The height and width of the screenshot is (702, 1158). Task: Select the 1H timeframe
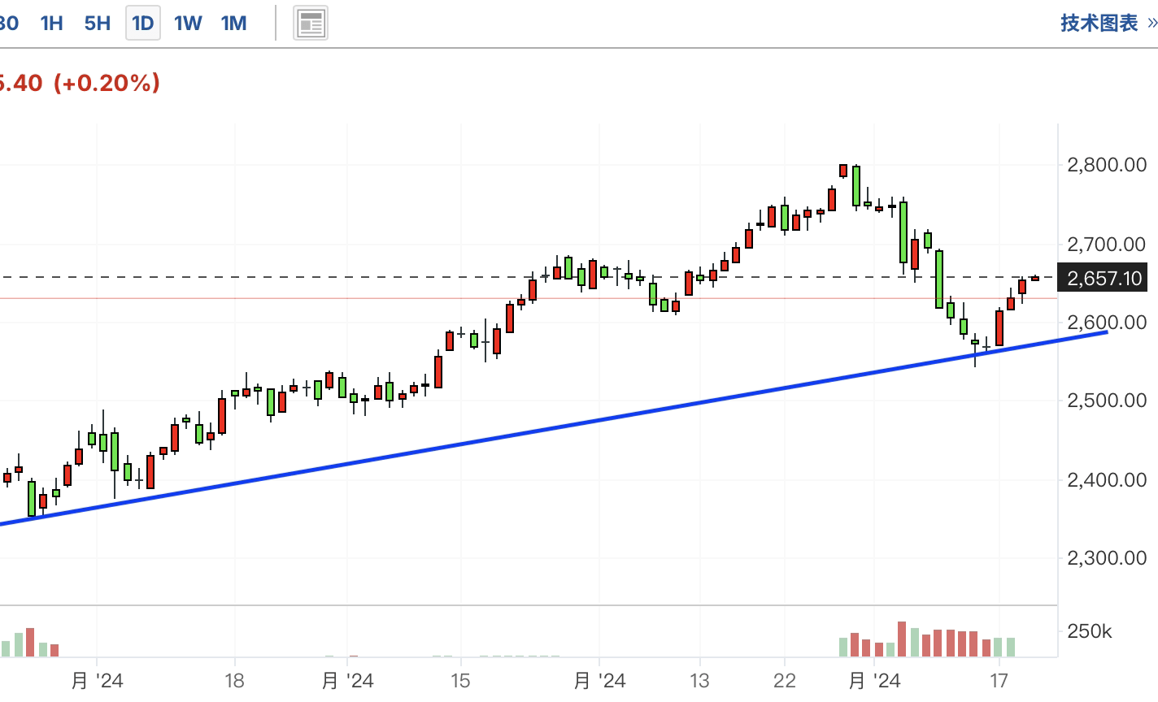pyautogui.click(x=51, y=23)
